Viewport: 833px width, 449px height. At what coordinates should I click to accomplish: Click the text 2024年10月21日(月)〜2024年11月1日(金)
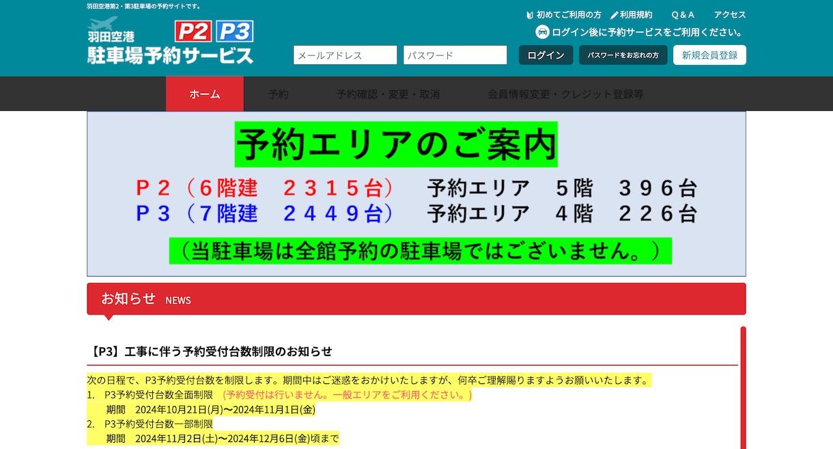(x=225, y=410)
